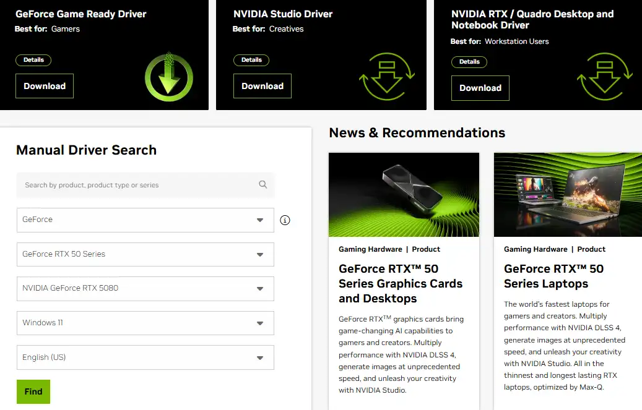Click 'Best for: Workstation Users' text
Viewport: 642px width, 410px height.
[x=500, y=41]
